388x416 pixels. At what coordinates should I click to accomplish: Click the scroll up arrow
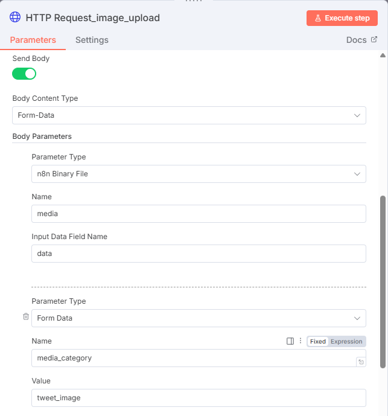coord(382,56)
